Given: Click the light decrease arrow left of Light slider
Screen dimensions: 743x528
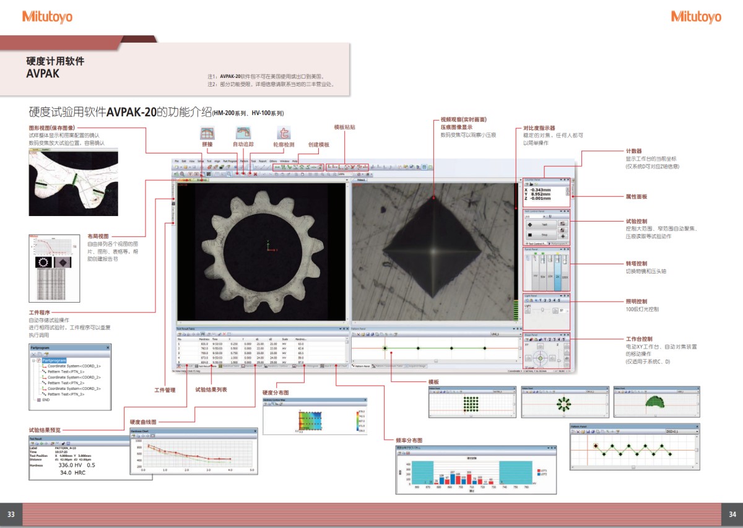Looking at the screenshot, I should click(528, 310).
